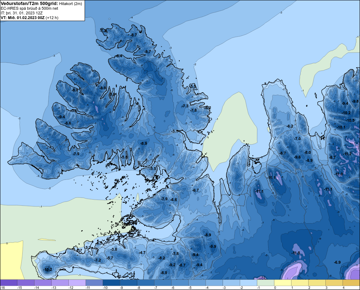Select legend swatch between -2 and -1
Image resolution: width=360 pixels, height=290 pixels.
pyautogui.click(x=248, y=282)
